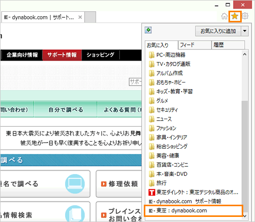
Task: Click the favorites list scroll up arrow
Action: [245, 54]
